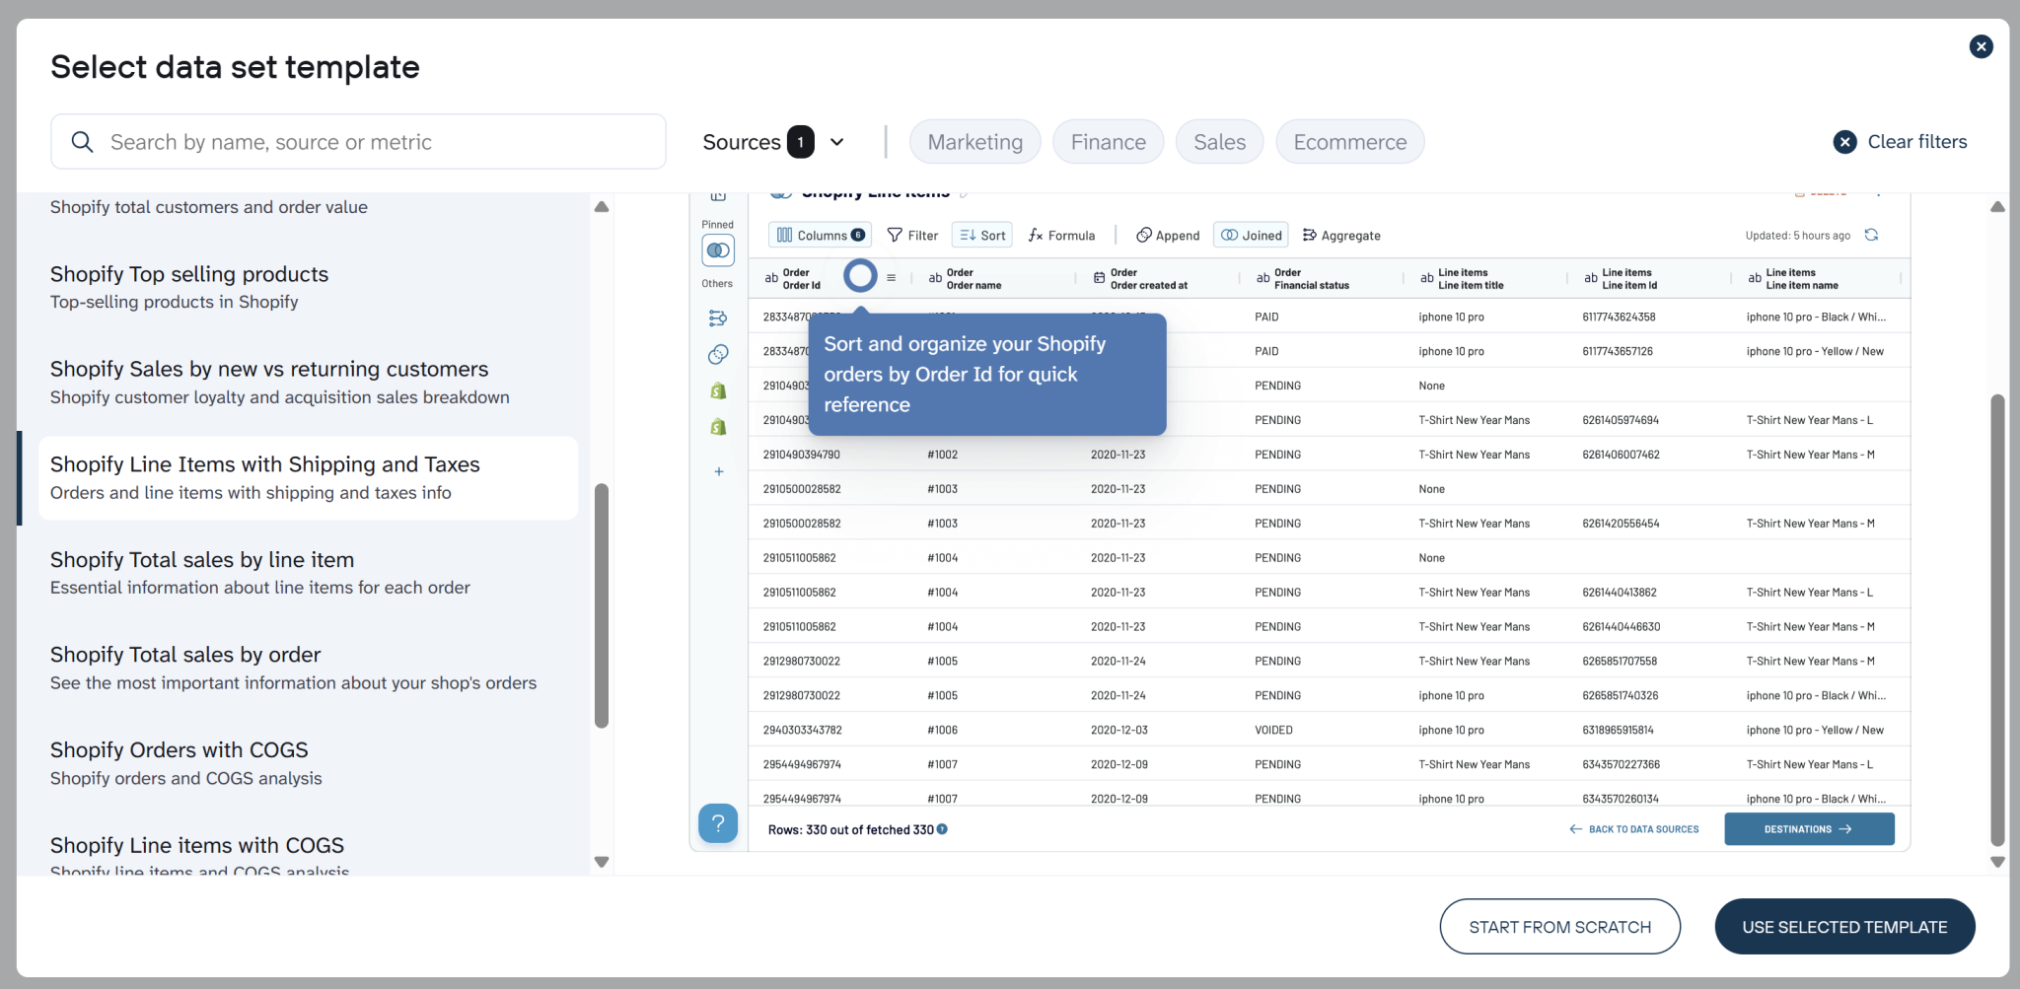Select the Pinned joined dataset toggle
The height and width of the screenshot is (989, 2020).
pos(718,250)
